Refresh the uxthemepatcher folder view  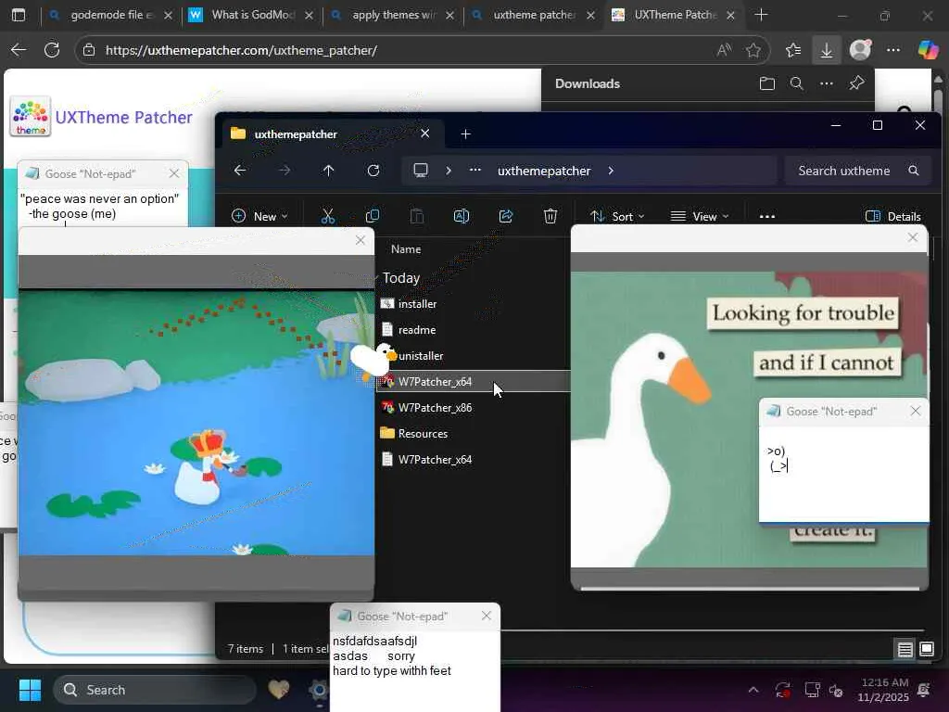(373, 171)
